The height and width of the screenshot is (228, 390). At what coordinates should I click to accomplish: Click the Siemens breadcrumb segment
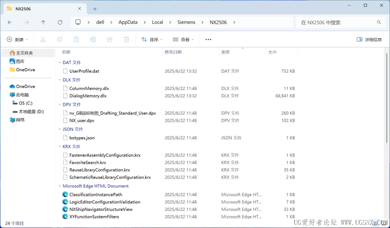click(x=186, y=22)
